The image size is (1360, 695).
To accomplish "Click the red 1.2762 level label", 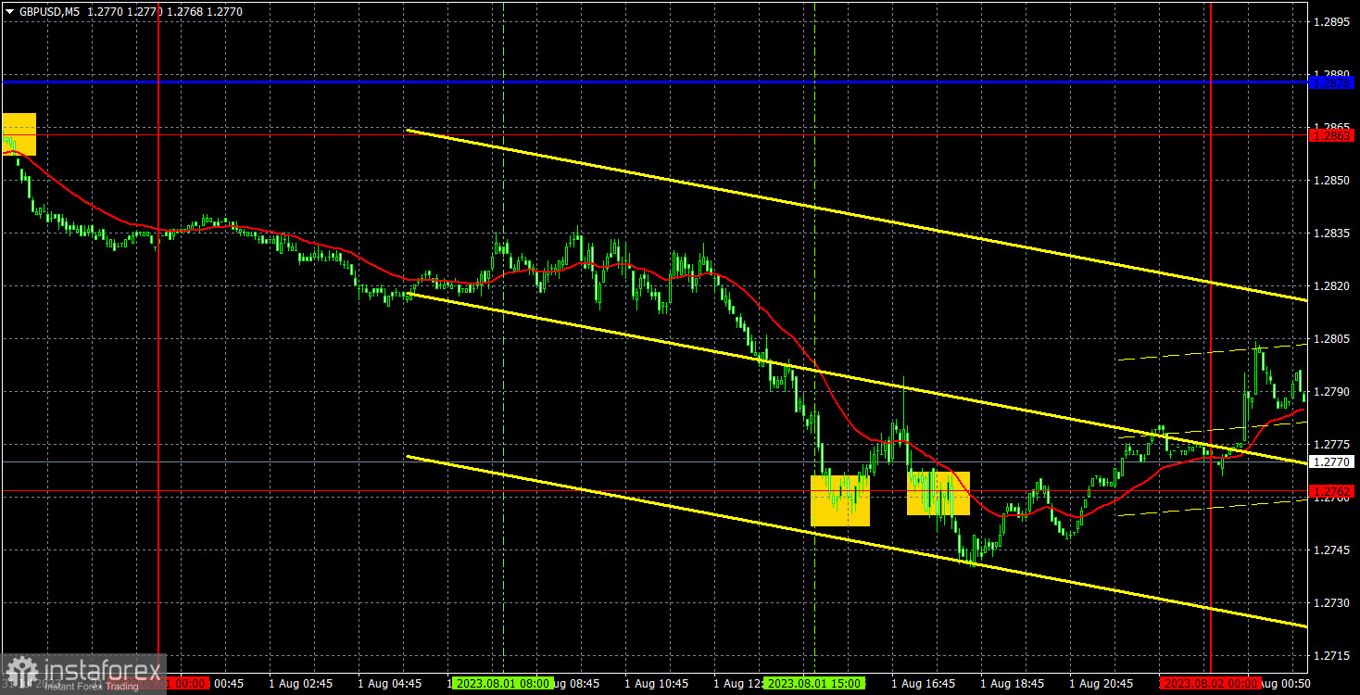I will coord(1331,491).
